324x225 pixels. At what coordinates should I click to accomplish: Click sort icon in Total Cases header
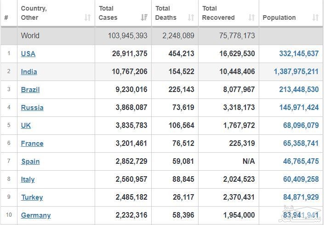pyautogui.click(x=144, y=17)
